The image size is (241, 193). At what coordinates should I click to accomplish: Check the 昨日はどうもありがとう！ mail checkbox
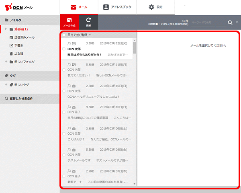click(x=64, y=49)
